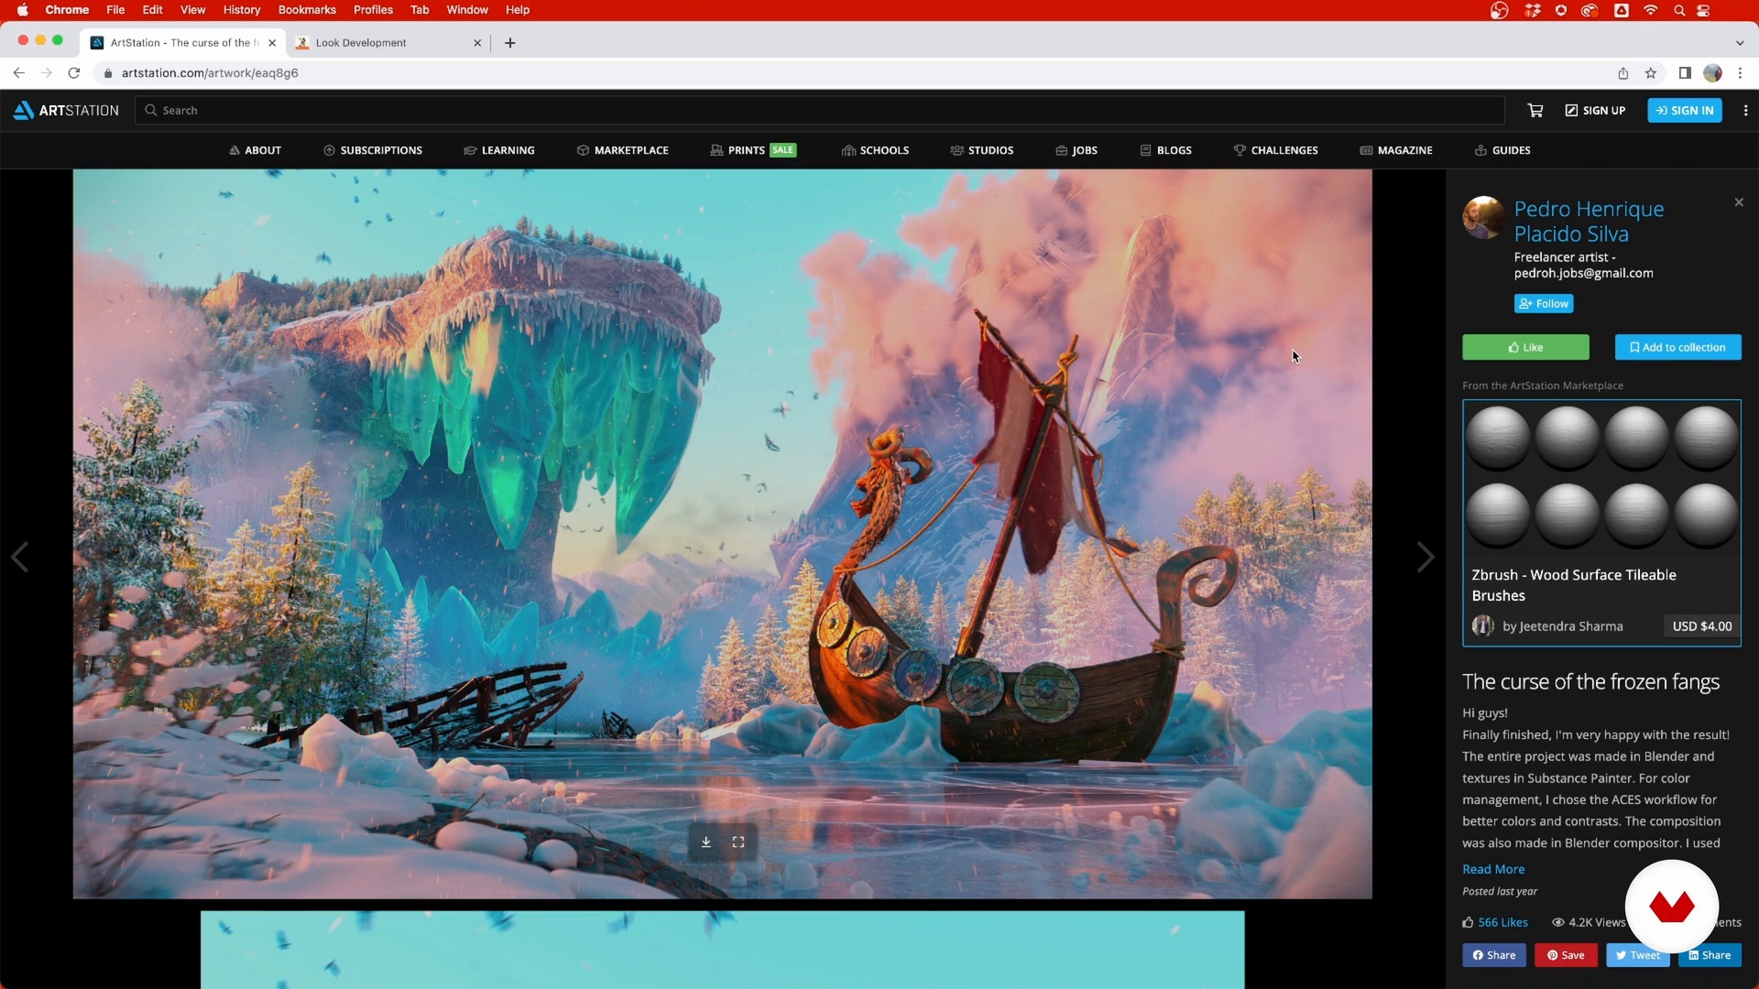Share this page from address bar

[1622, 73]
